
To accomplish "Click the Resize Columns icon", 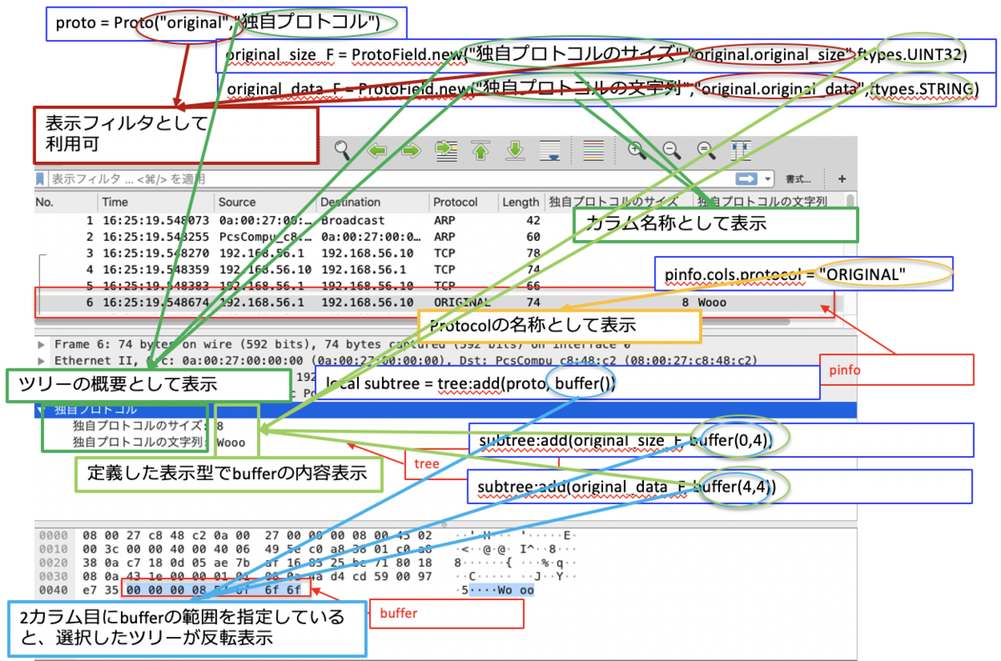I will click(x=741, y=151).
